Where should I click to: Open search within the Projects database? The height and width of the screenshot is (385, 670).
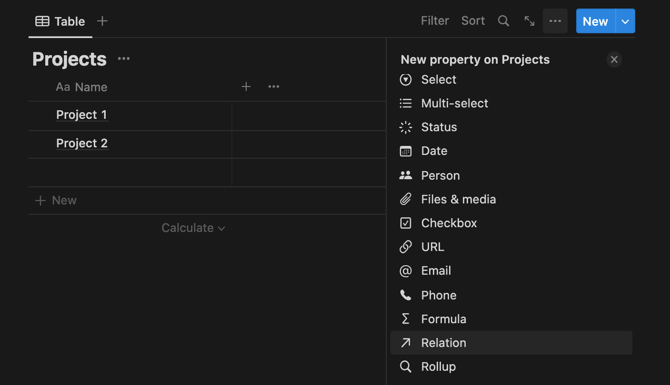tap(503, 20)
